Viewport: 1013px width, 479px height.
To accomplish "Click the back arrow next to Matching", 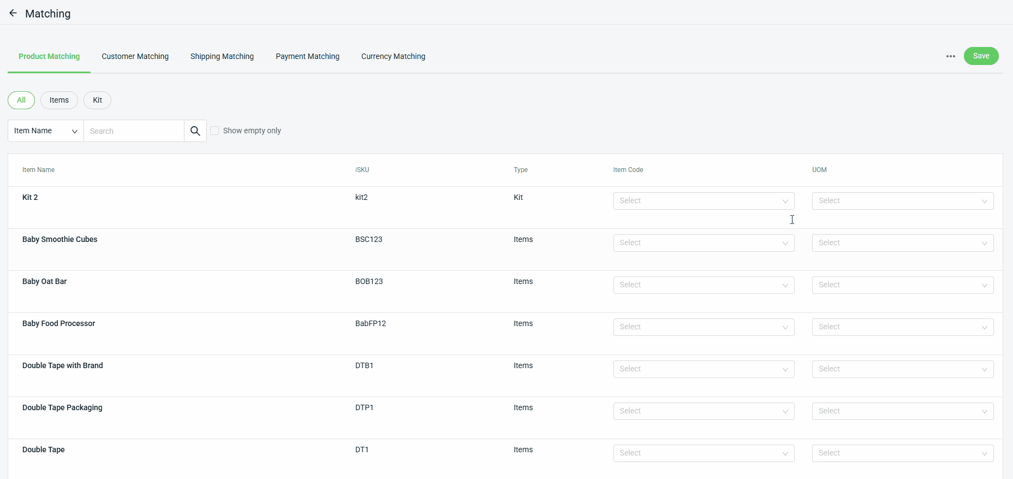I will coord(13,13).
